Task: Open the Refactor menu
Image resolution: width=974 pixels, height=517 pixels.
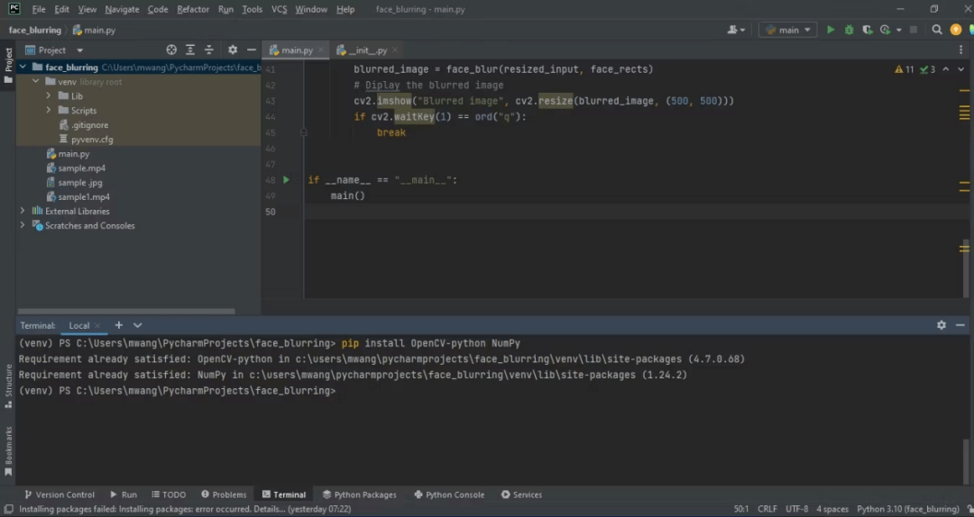Action: pos(193,9)
